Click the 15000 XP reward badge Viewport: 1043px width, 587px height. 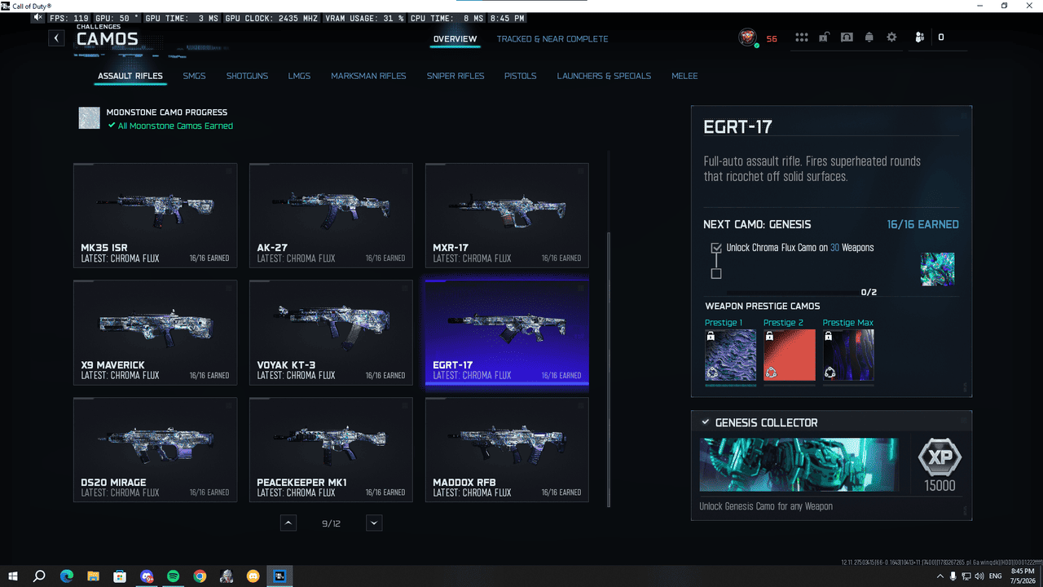(x=940, y=467)
